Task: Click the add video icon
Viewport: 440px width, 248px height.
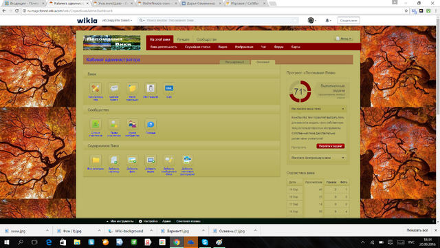Action: [x=151, y=160]
